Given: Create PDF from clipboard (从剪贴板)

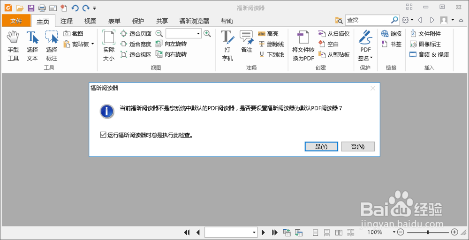Looking at the screenshot, I should pyautogui.click(x=334, y=55).
